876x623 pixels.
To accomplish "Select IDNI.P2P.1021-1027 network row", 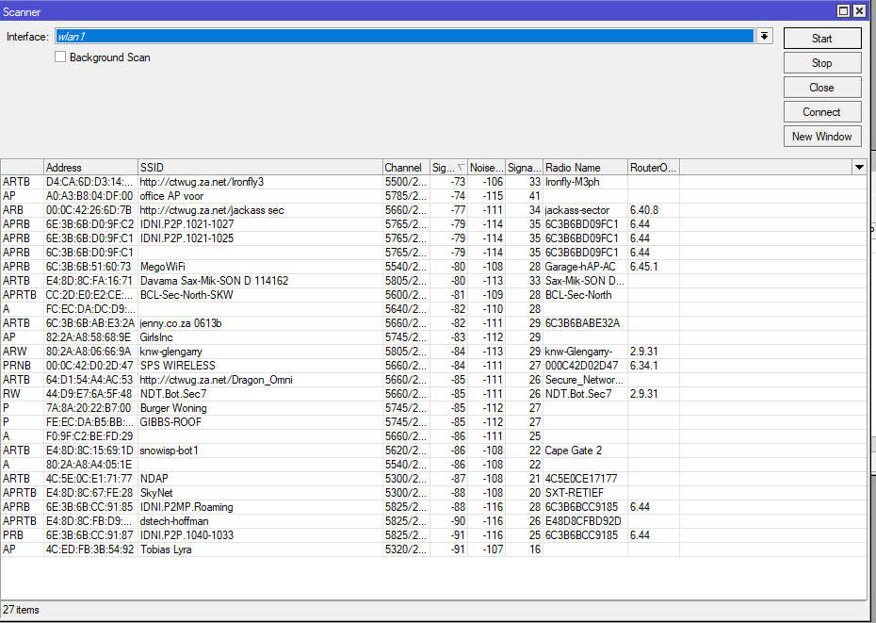I will (433, 224).
